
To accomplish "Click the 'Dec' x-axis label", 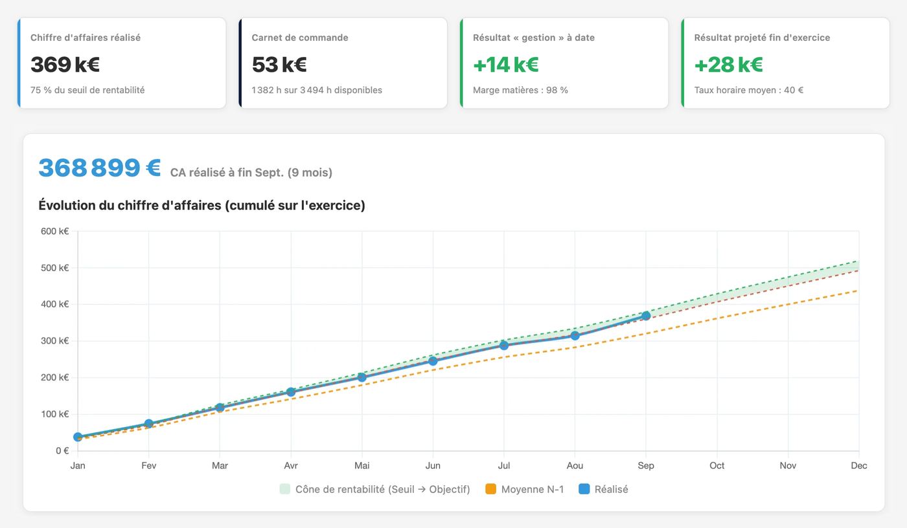I will point(859,465).
